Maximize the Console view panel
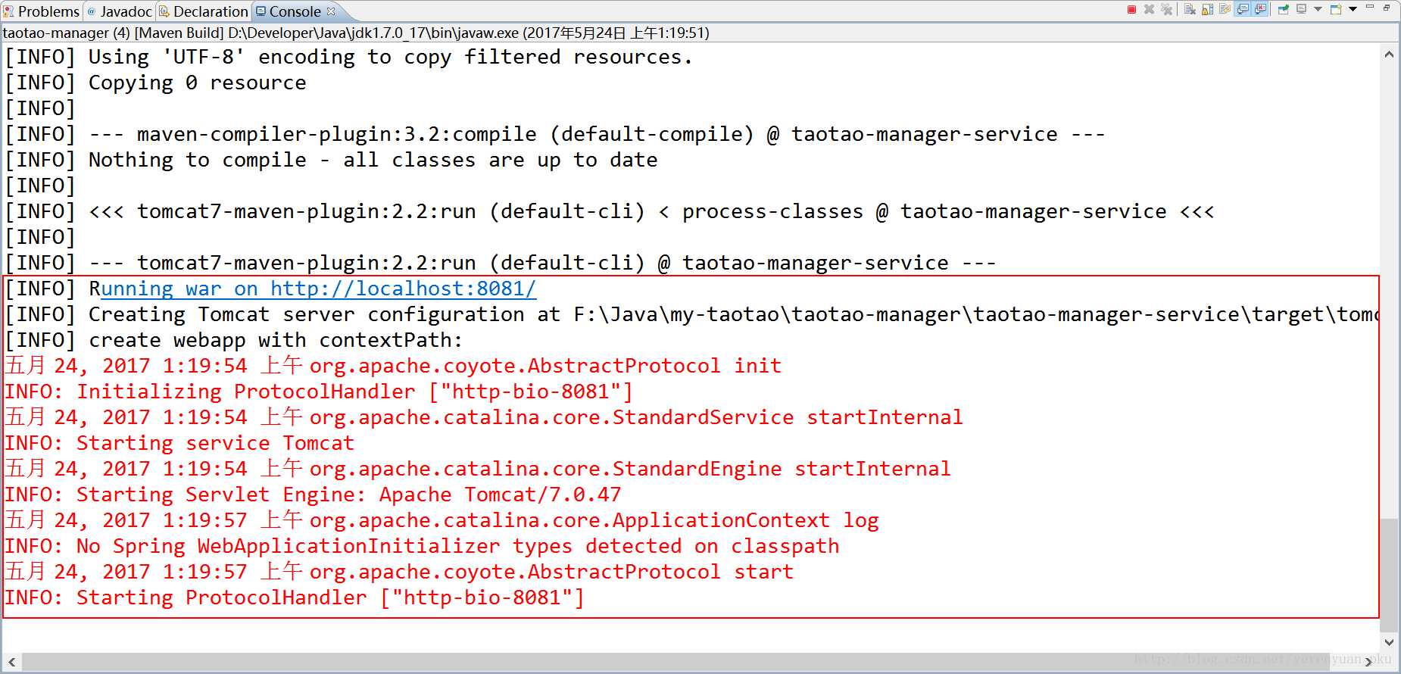Screen dimensions: 1401x674 1387,8
